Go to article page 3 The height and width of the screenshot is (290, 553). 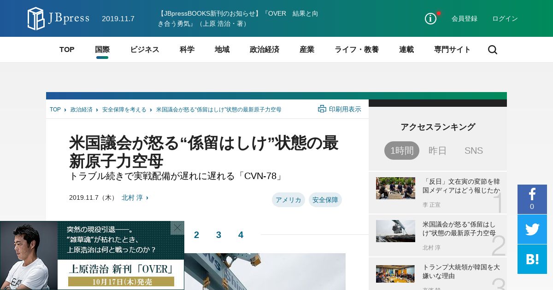point(218,235)
